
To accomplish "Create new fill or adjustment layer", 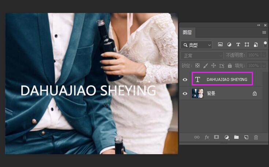I will pos(227,137).
